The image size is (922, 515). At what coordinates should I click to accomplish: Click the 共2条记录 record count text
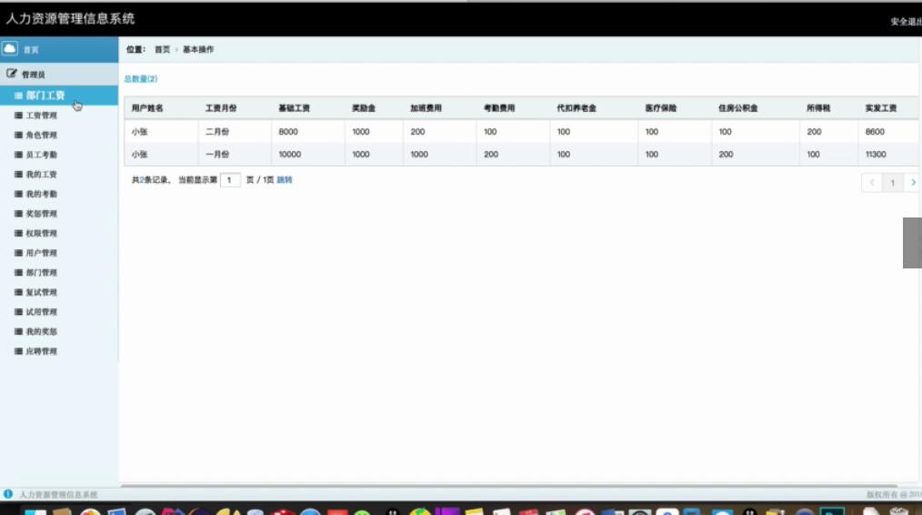point(151,180)
